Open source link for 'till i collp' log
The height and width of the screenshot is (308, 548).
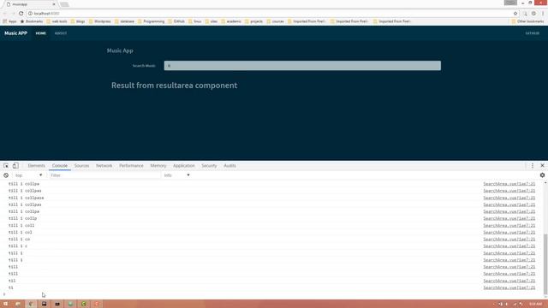[x=509, y=218]
